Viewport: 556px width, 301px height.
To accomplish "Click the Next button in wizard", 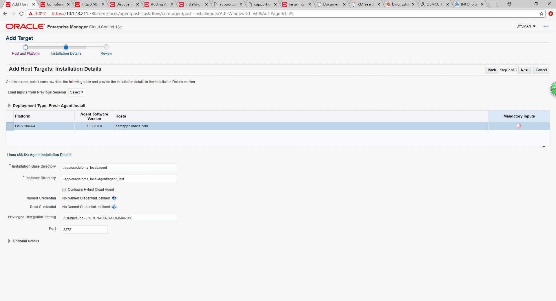I will (x=524, y=70).
